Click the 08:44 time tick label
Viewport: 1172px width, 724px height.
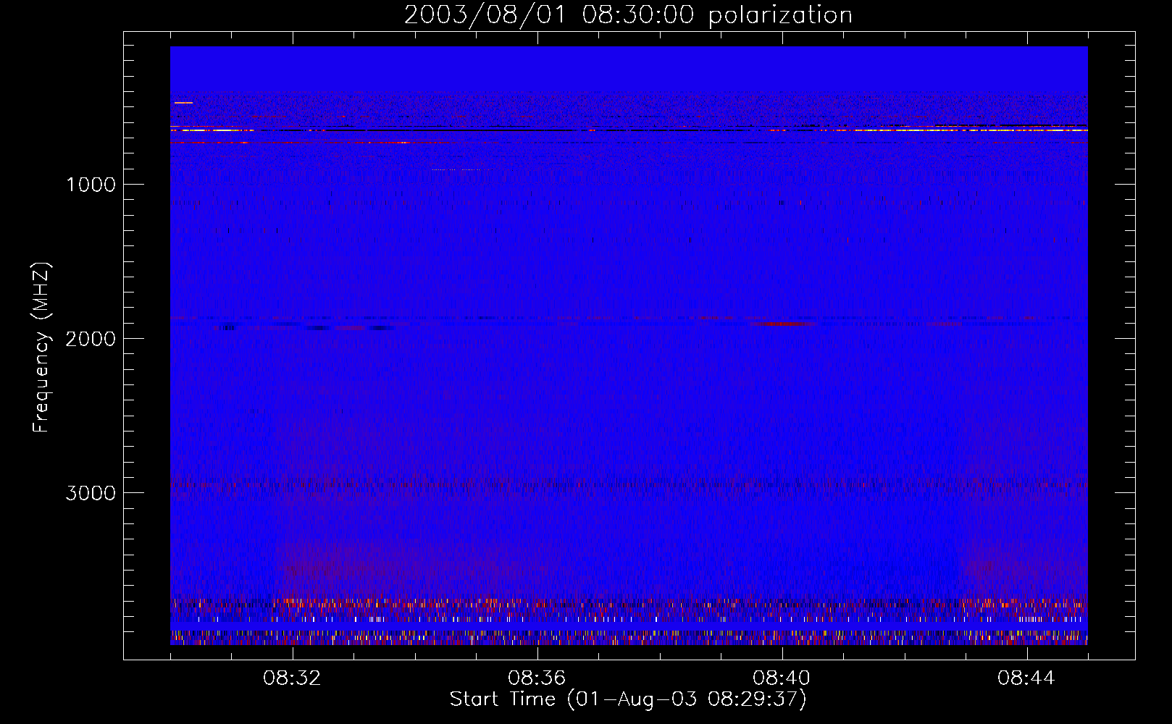[1026, 678]
